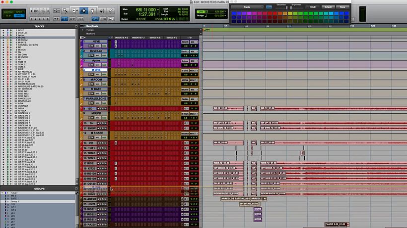Screen dimensions: 407x228
Task: Click Default in color palette
Action: click(x=328, y=7)
